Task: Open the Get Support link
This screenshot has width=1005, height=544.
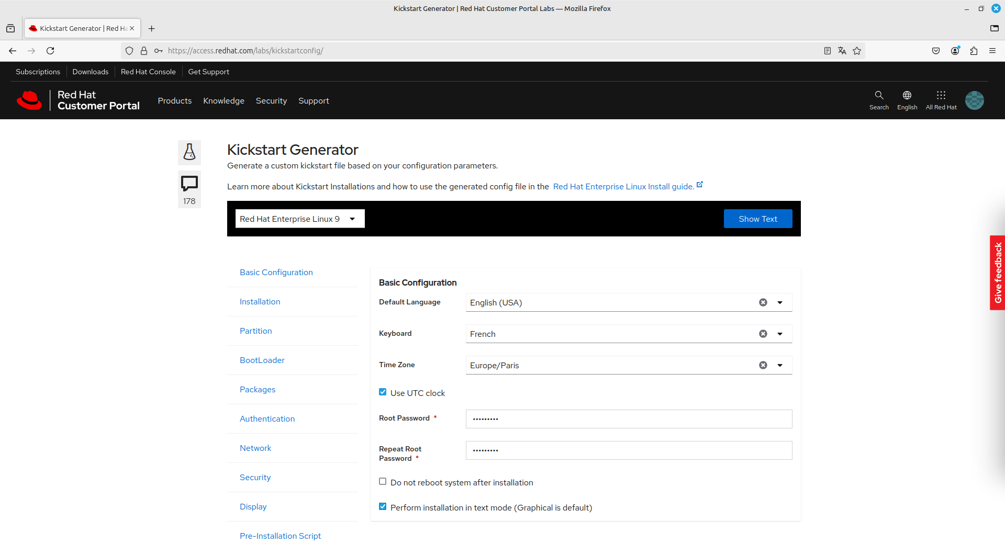Action: pyautogui.click(x=209, y=72)
